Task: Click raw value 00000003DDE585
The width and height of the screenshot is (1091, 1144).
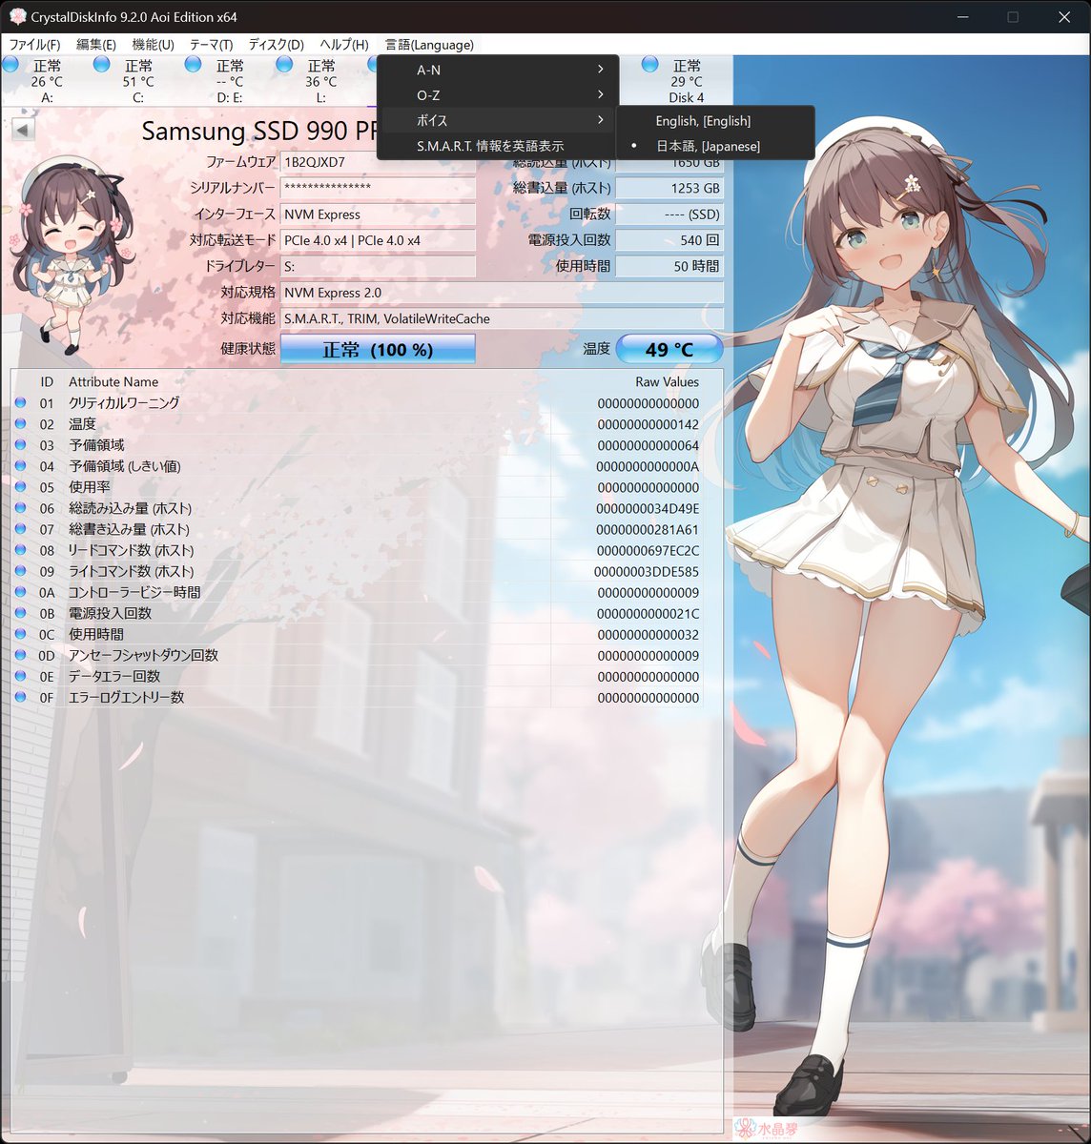Action: tap(647, 571)
